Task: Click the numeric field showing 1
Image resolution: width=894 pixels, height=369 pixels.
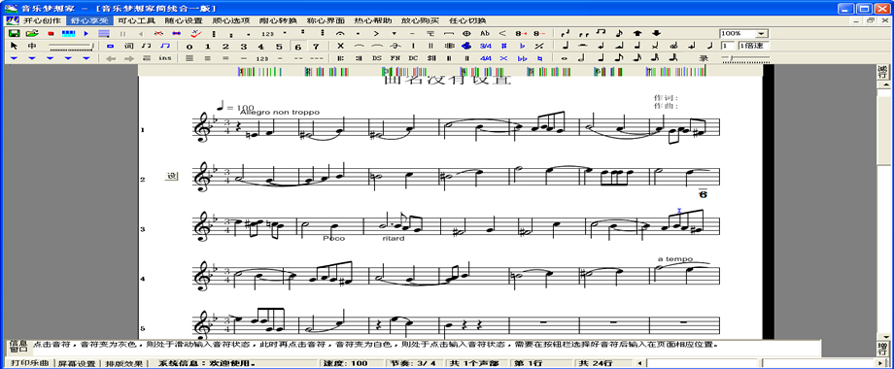Action: point(727,46)
